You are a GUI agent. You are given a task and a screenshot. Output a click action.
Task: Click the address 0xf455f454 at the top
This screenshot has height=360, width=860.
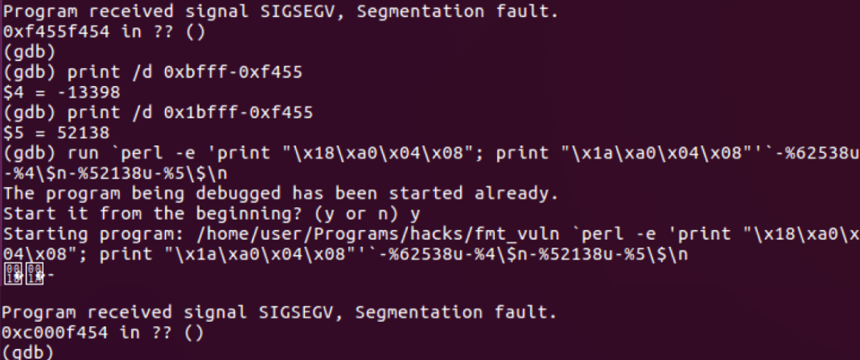pos(54,32)
